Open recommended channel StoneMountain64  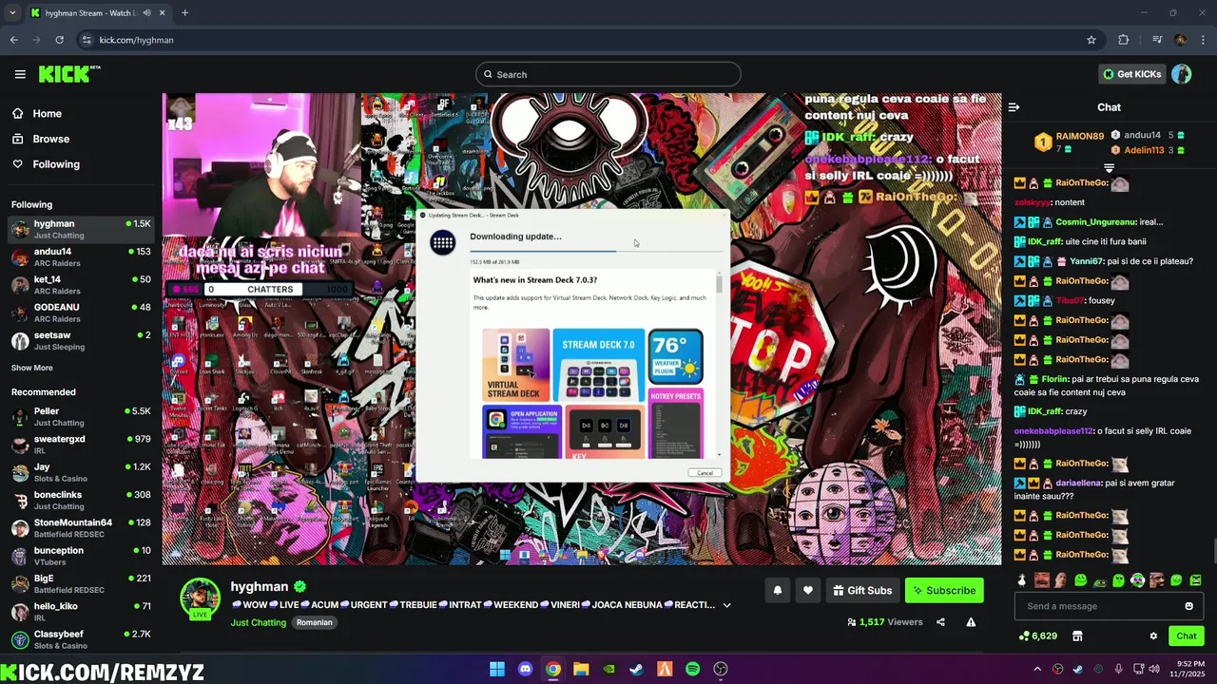(81, 528)
